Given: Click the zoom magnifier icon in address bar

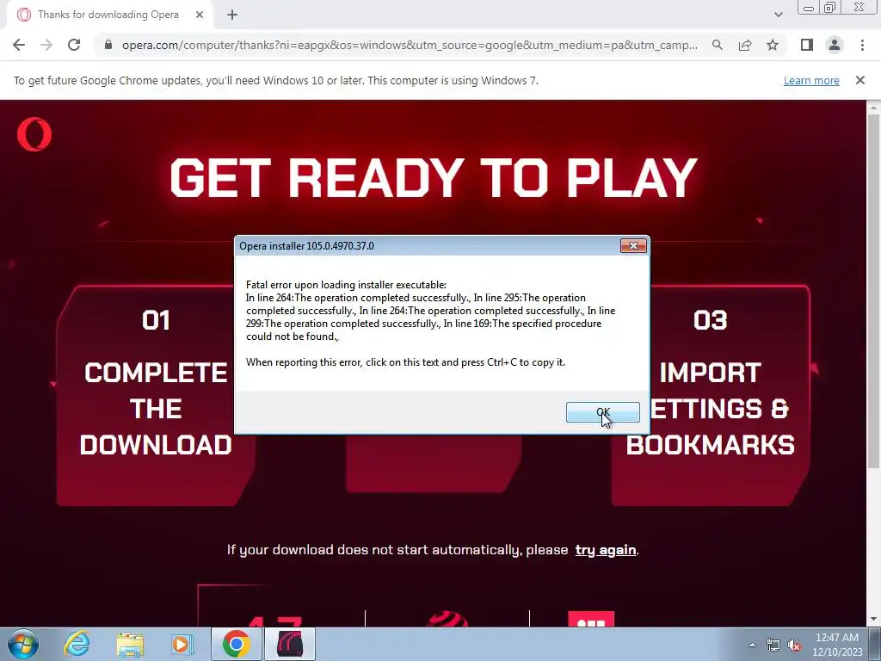Looking at the screenshot, I should click(717, 45).
